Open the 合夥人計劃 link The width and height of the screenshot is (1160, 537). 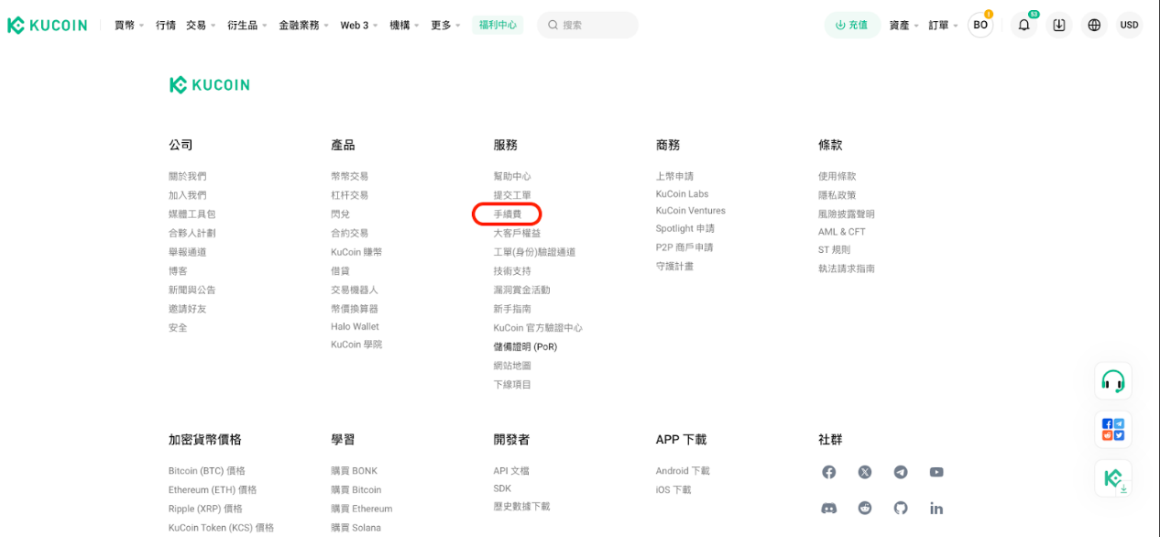click(192, 233)
